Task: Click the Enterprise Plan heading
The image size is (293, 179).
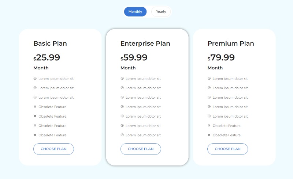Action: [x=145, y=43]
